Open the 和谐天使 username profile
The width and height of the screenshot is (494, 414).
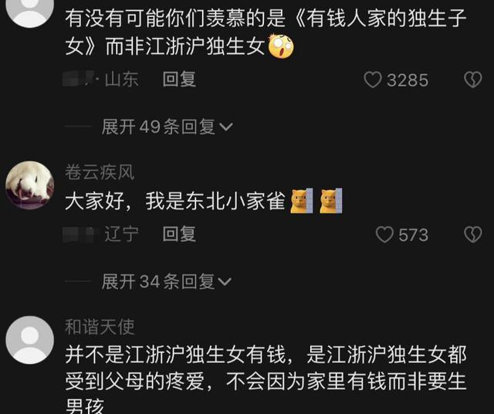(100, 327)
